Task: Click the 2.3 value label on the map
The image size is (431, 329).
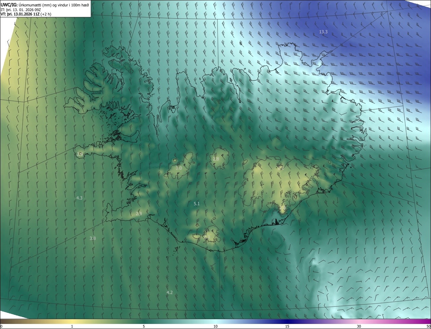Action: 207,237
